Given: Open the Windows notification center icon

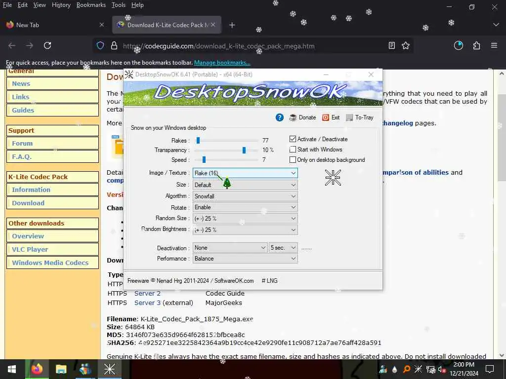Looking at the screenshot, I should tap(490, 369).
